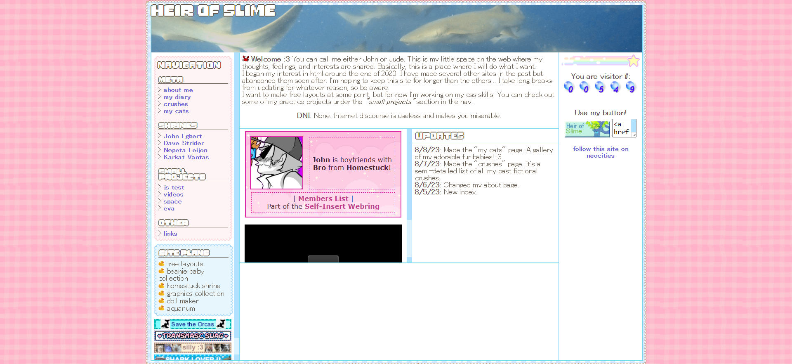Click the 'silly :3' badge

[193, 347]
